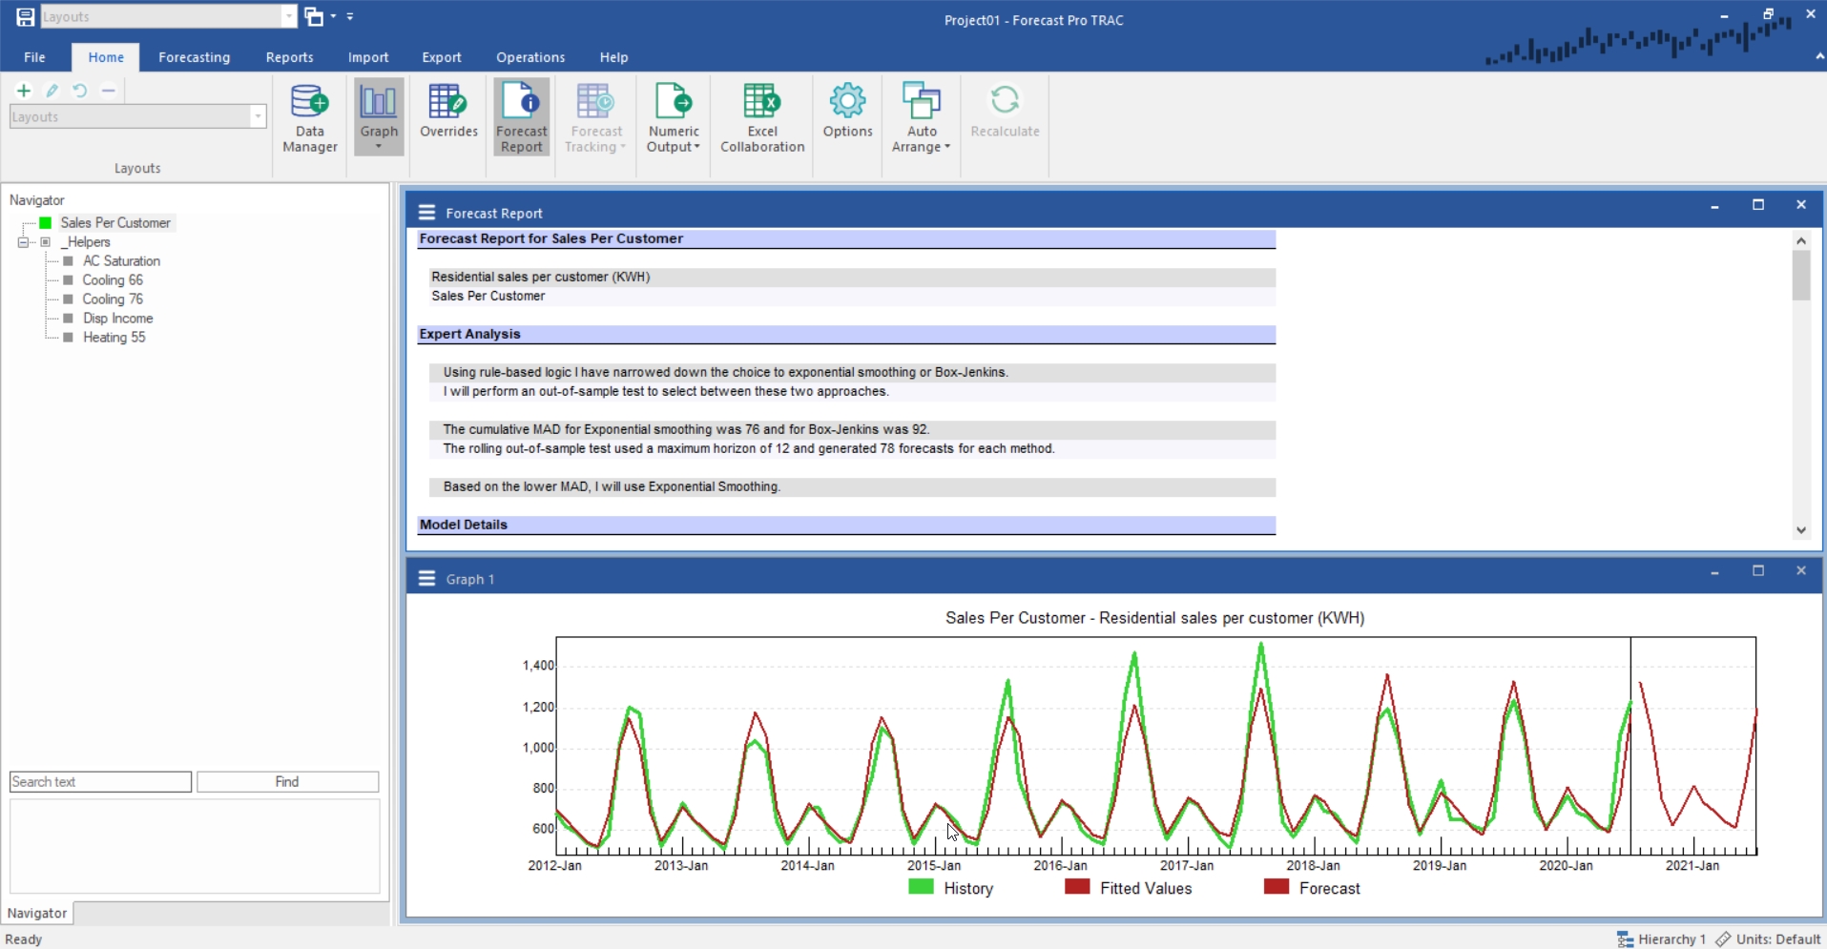Edit layout with the pencil icon
This screenshot has height=949, width=1827.
pos(52,91)
